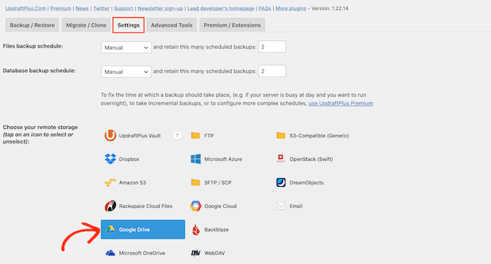Click the Google Drive icon
This screenshot has width=491, height=264.
tap(110, 229)
